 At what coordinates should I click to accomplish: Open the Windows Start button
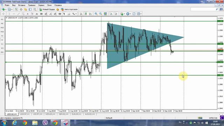[4, 123]
